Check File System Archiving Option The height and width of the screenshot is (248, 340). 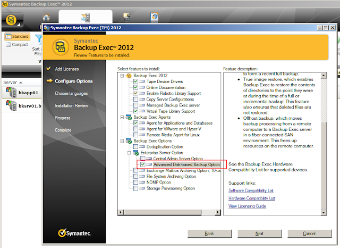point(136,176)
